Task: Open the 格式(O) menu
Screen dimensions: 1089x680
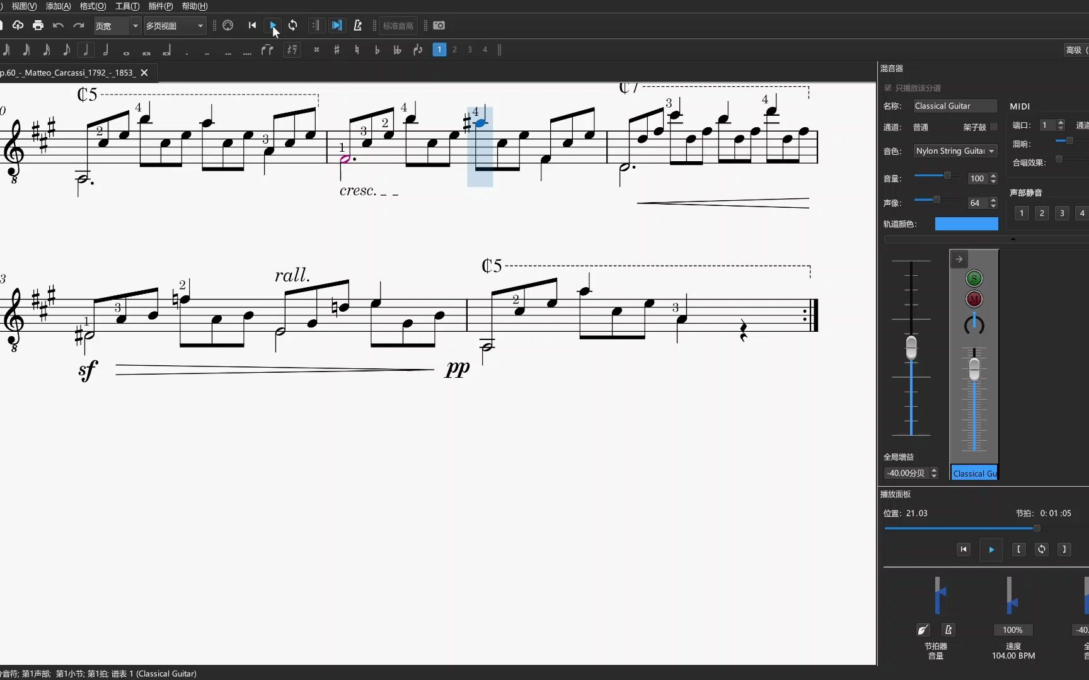Action: 93,6
